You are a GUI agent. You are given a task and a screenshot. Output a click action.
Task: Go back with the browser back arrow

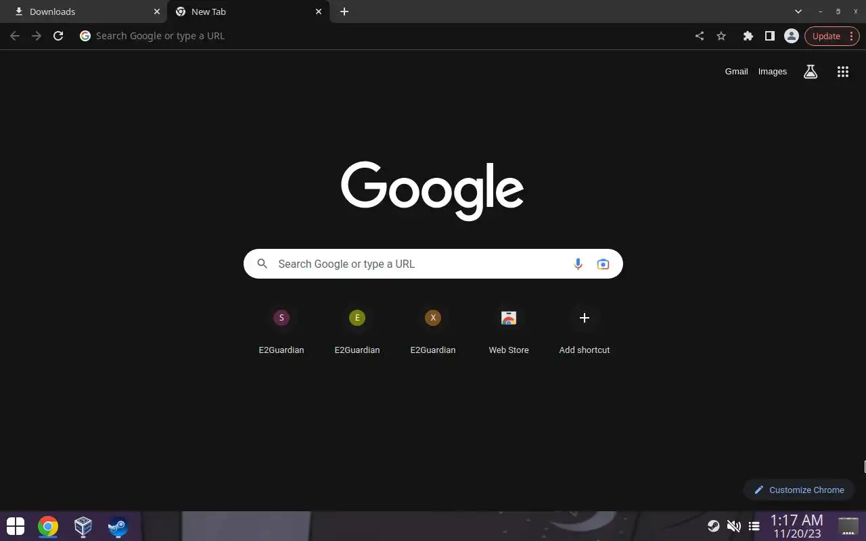coord(15,36)
